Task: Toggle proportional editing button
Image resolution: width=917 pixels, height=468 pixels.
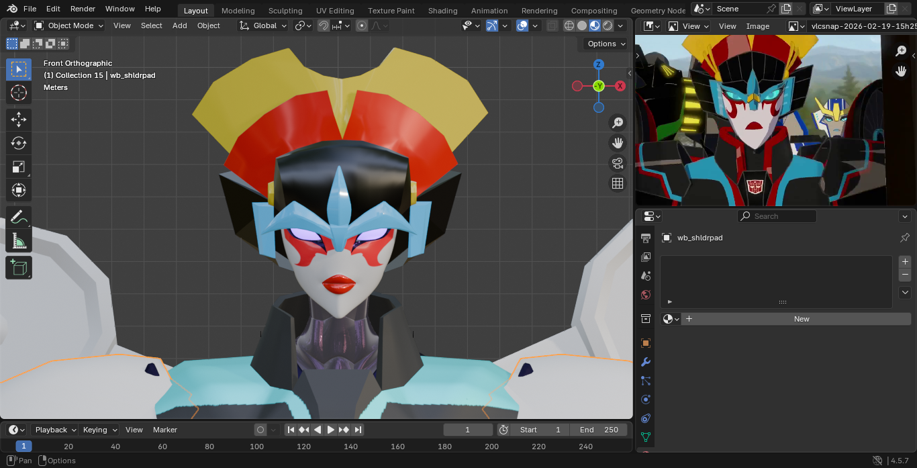Action: pos(362,26)
